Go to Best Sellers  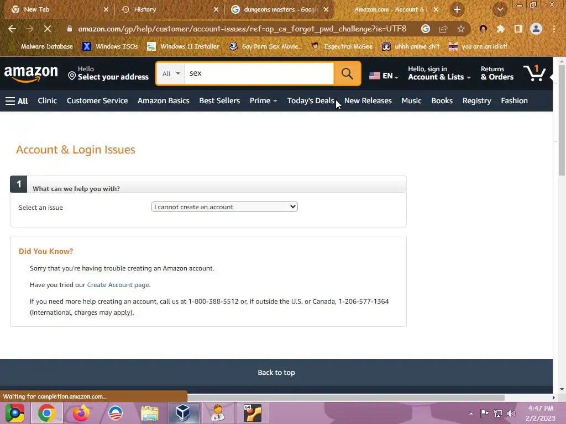(x=219, y=101)
